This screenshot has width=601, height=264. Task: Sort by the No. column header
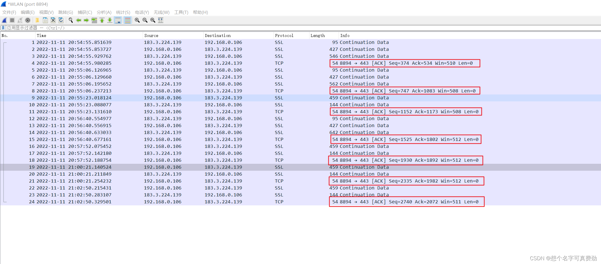coord(18,36)
